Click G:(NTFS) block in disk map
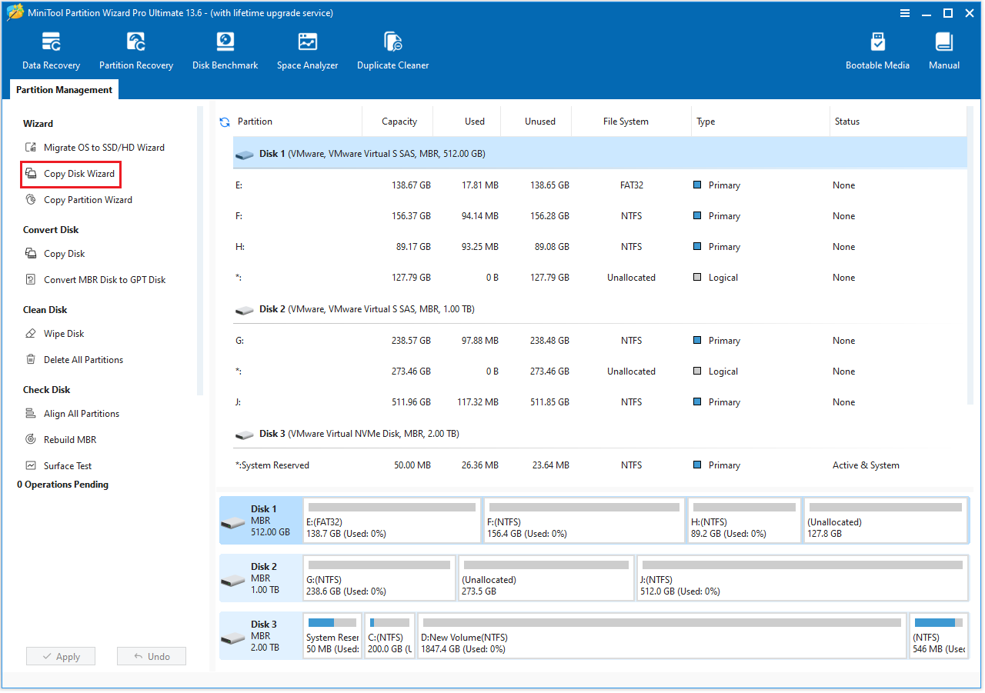985x693 pixels. pyautogui.click(x=379, y=578)
